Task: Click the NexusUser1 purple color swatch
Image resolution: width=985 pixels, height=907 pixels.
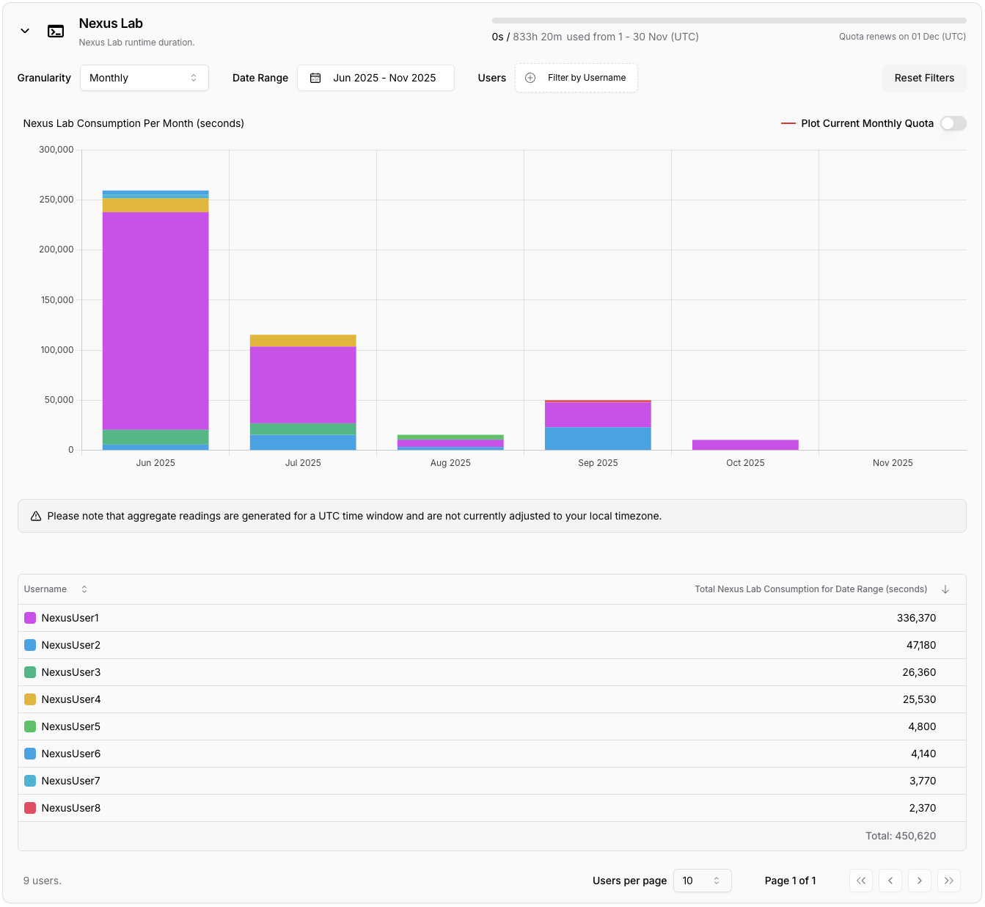Action: click(30, 618)
